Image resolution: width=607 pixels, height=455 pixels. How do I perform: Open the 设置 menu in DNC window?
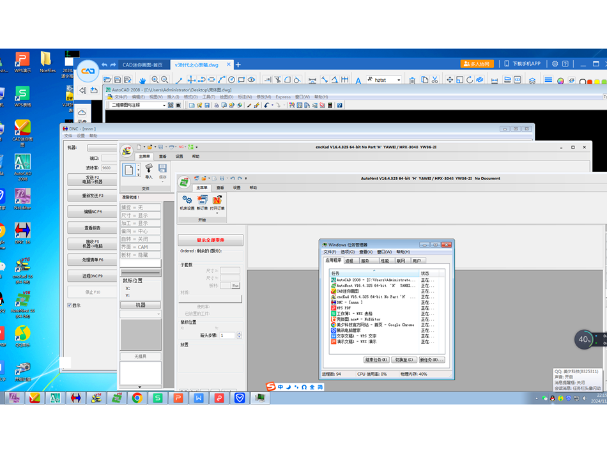point(81,136)
